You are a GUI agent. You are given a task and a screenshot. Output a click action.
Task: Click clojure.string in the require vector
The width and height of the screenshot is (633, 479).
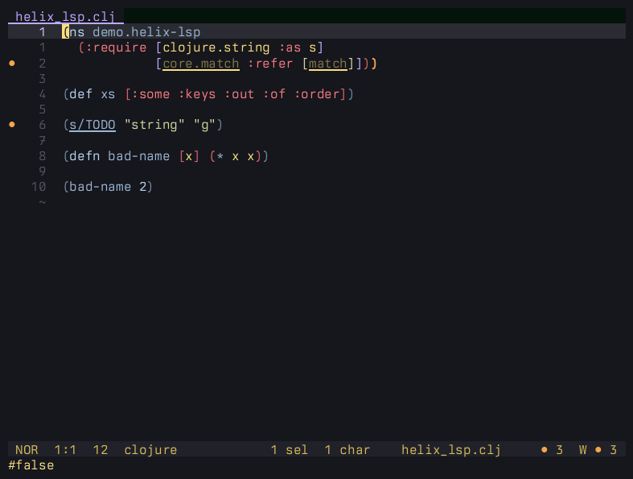click(216, 47)
